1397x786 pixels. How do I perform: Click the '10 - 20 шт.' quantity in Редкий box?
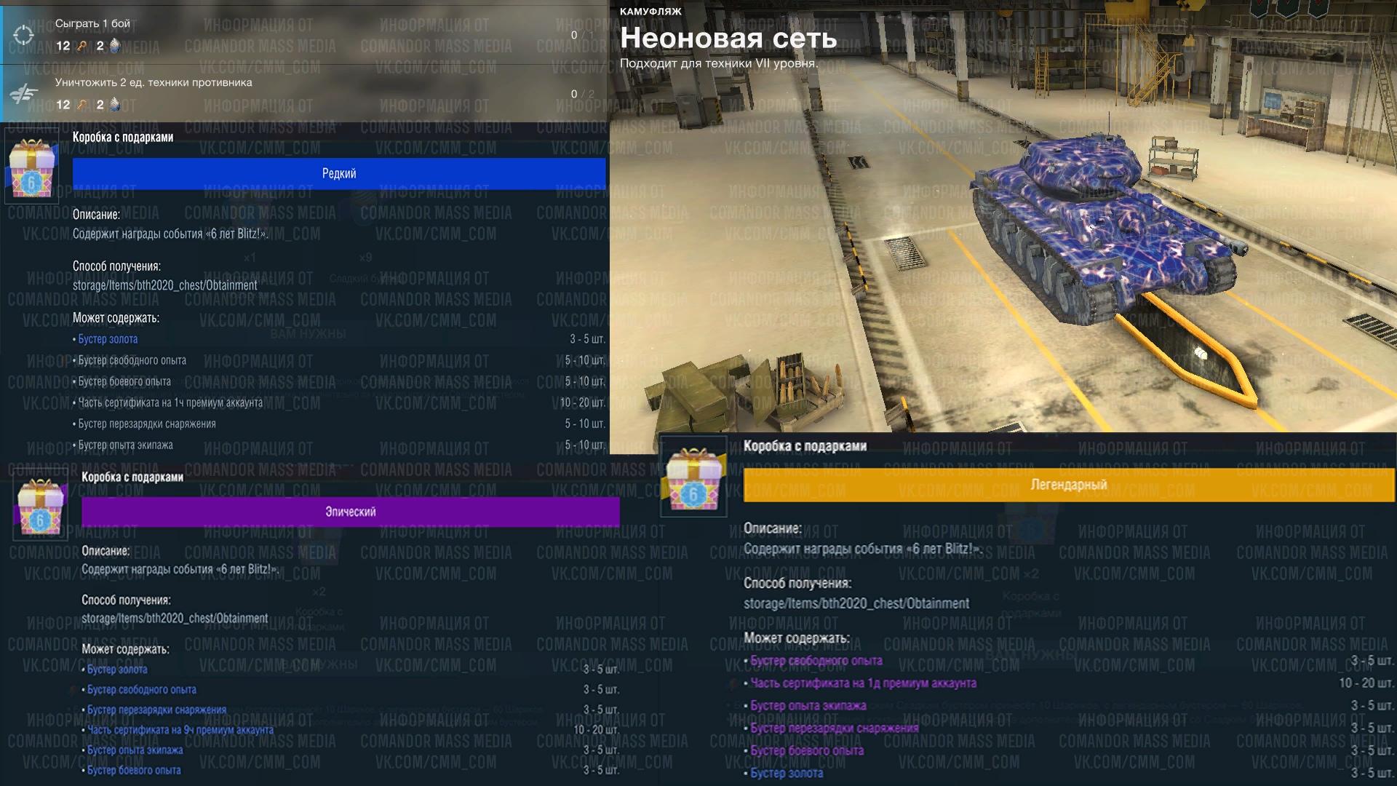582,402
